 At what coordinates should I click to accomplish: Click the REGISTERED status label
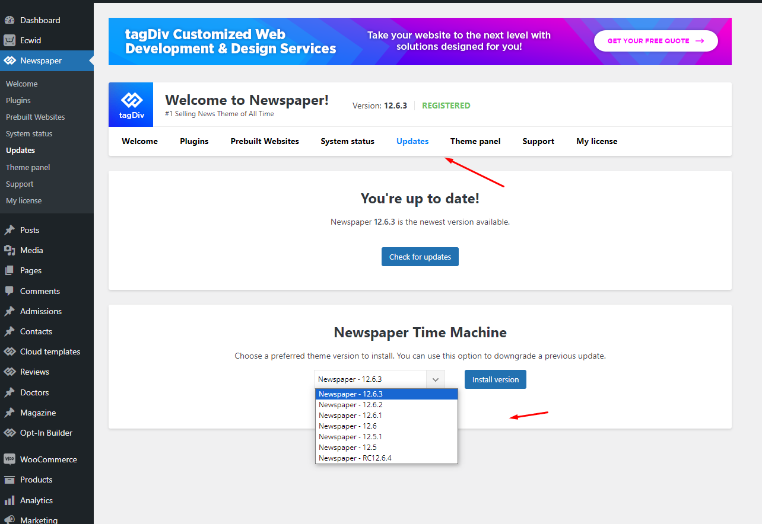click(446, 106)
